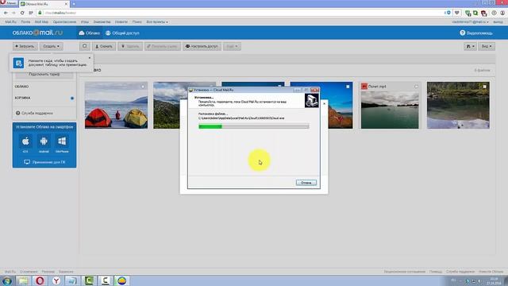
Task: Open Explorer folder on the taskbar
Action: [23, 280]
